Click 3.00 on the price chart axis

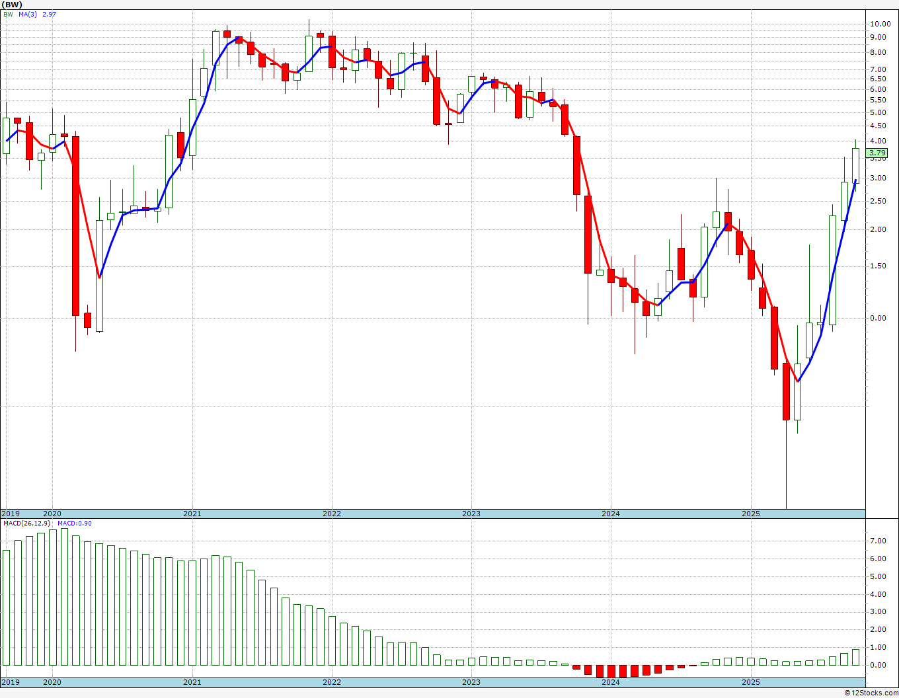(x=878, y=178)
